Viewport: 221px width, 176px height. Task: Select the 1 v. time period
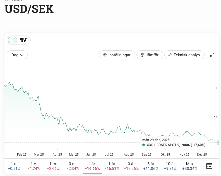coord(34,166)
